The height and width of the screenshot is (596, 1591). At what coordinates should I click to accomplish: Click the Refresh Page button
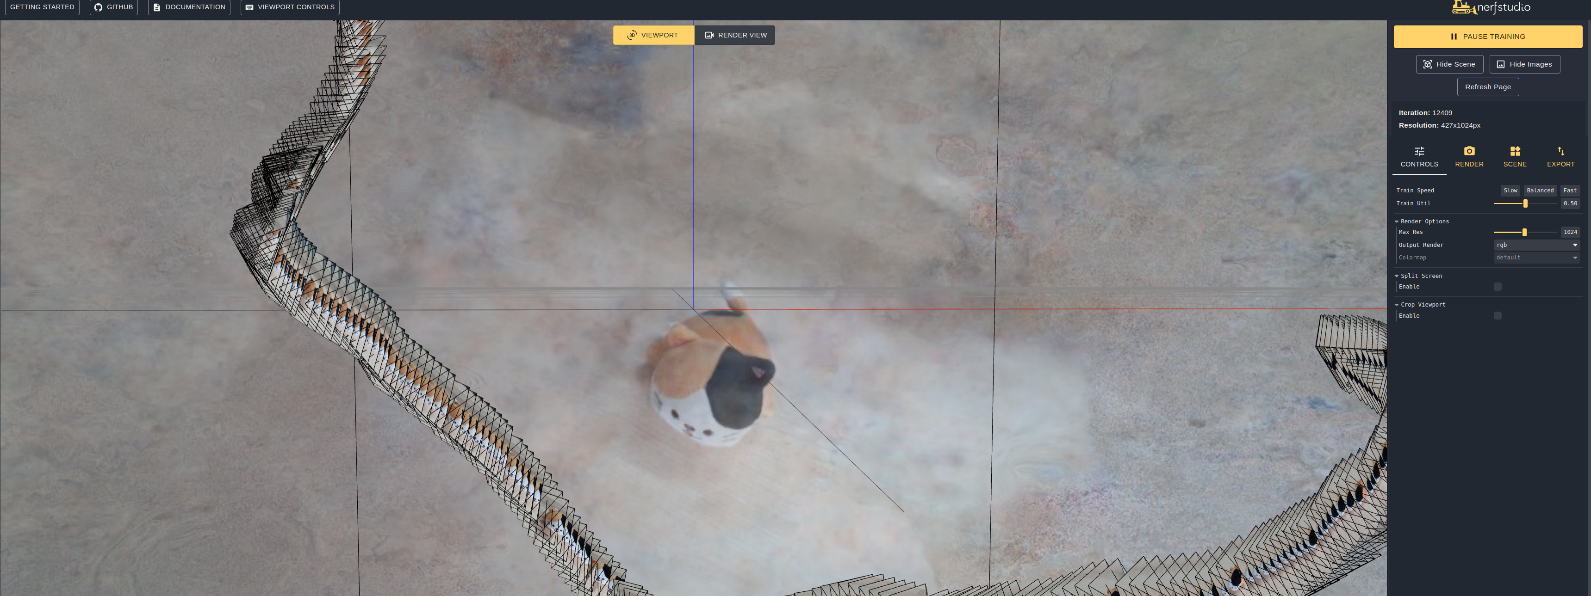tap(1488, 87)
